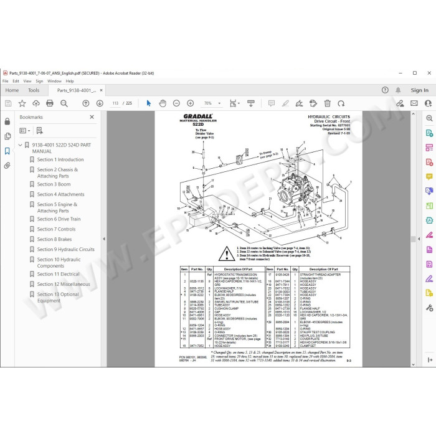The width and height of the screenshot is (436, 436).
Task: Share a link to file icon
Action: point(400,103)
